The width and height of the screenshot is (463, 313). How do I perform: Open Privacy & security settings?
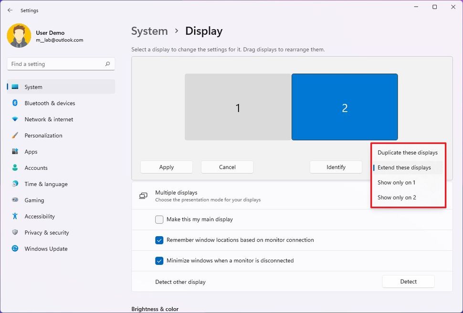[x=46, y=232]
